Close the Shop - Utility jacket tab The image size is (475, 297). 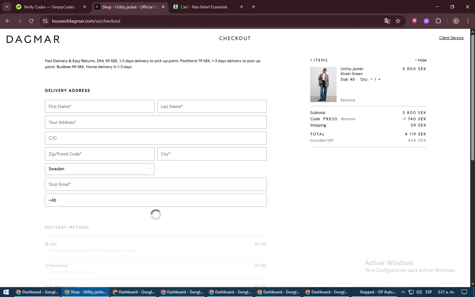click(x=163, y=7)
